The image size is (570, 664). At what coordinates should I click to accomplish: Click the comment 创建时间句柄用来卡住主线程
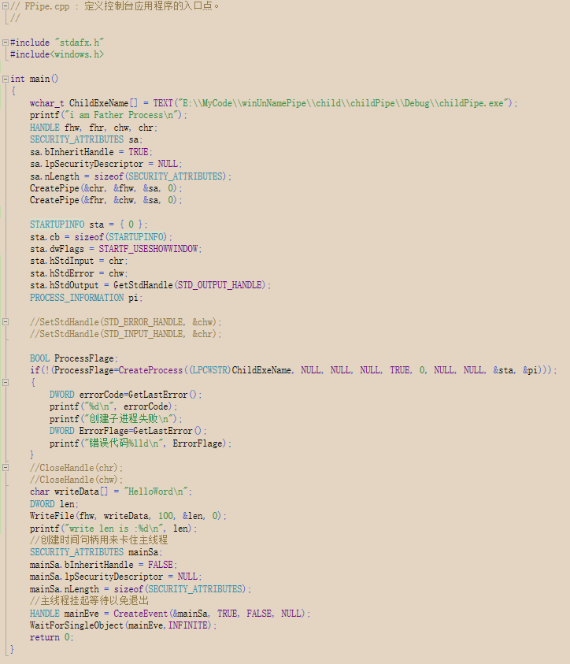pos(98,540)
